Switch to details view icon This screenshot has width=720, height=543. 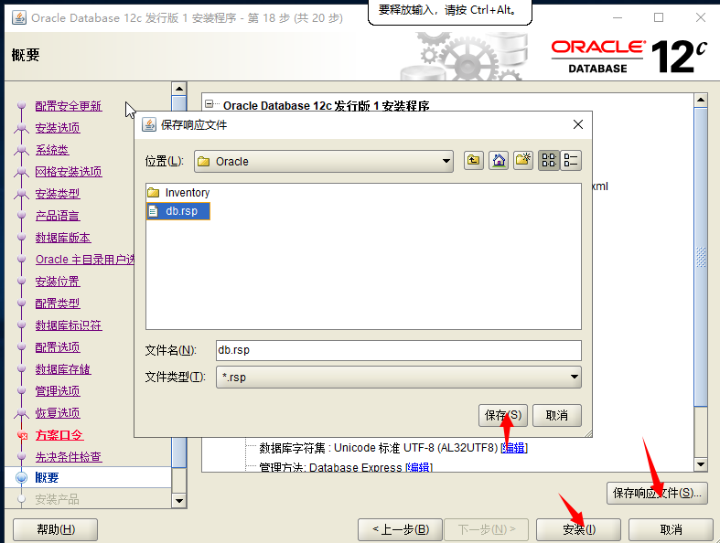point(571,161)
